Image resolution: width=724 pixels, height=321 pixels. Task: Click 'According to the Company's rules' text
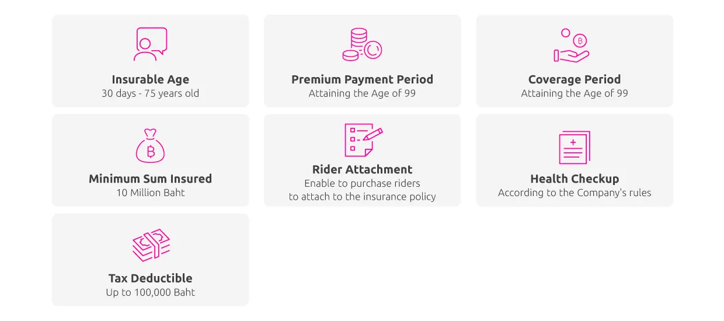(x=575, y=193)
